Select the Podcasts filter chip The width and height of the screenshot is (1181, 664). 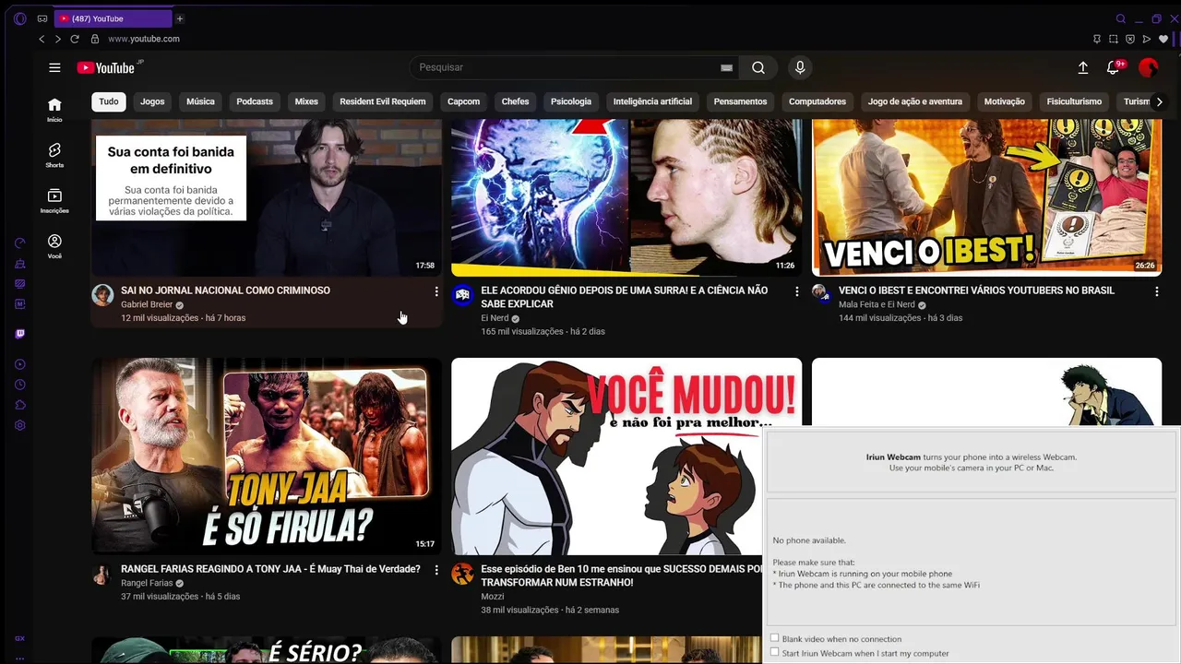point(255,101)
